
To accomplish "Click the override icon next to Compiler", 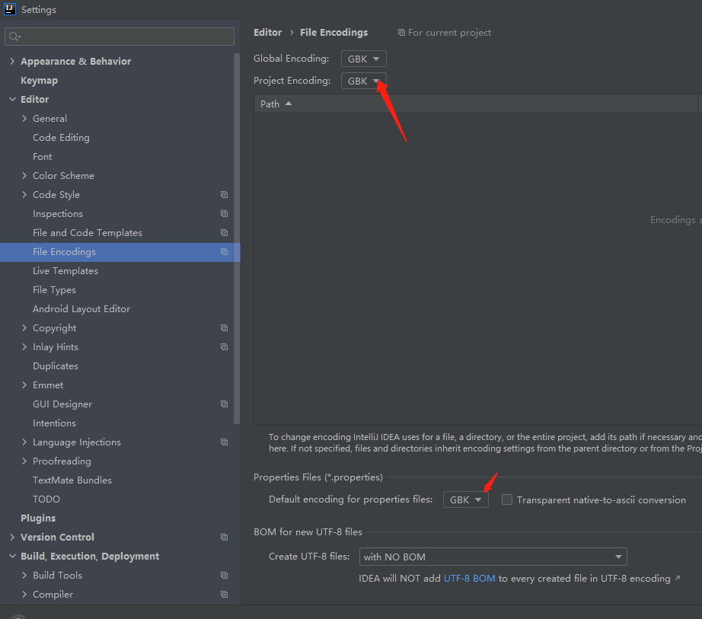I will tap(225, 594).
